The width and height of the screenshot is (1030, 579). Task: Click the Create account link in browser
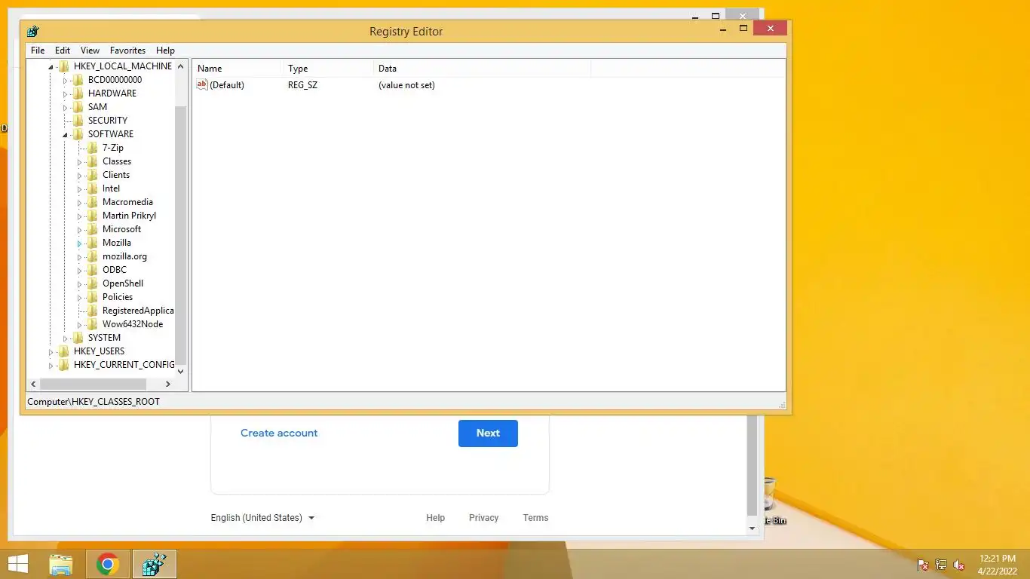click(x=279, y=433)
